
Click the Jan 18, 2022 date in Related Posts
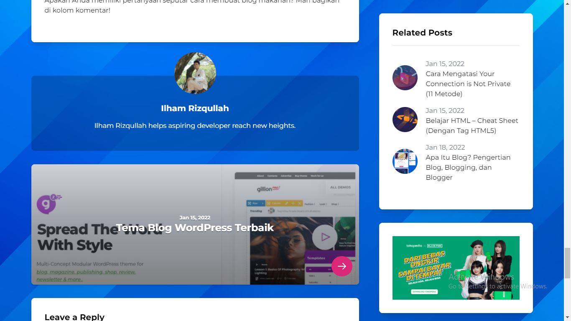445,147
